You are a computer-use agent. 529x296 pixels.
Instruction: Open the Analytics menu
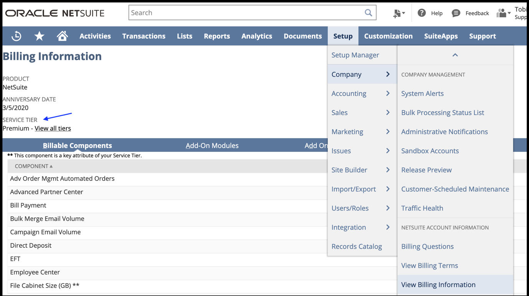(257, 36)
